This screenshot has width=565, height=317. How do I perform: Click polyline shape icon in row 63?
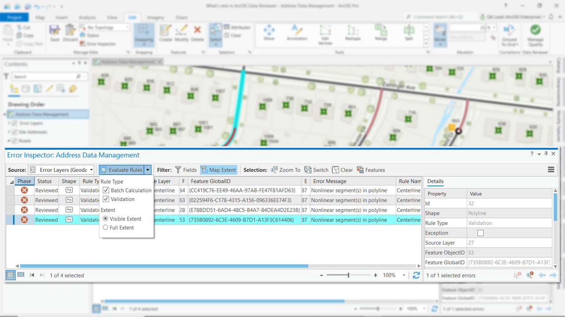pyautogui.click(x=69, y=200)
